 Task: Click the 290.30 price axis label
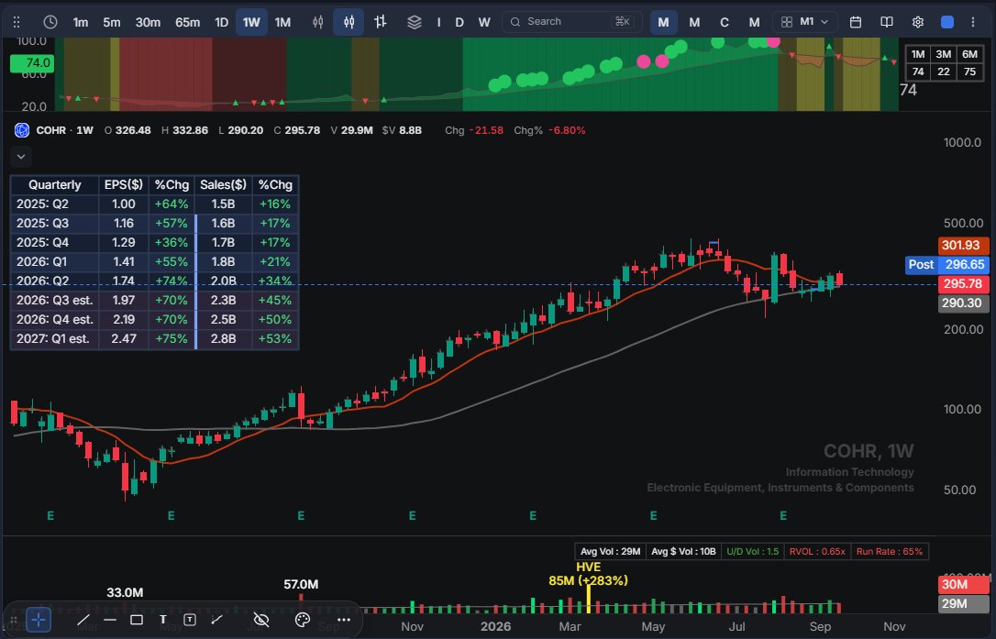(963, 303)
